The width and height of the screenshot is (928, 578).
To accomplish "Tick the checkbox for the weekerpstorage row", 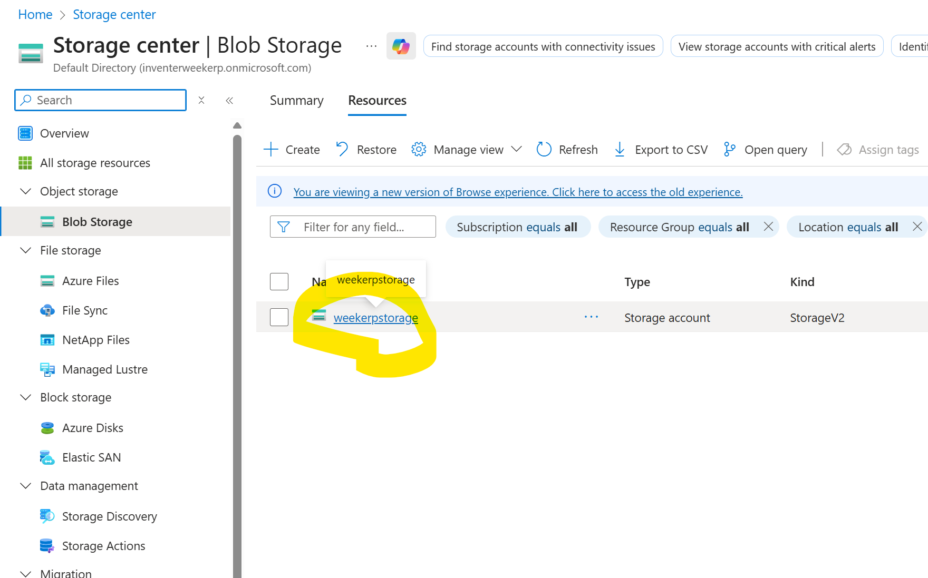I will 279,317.
